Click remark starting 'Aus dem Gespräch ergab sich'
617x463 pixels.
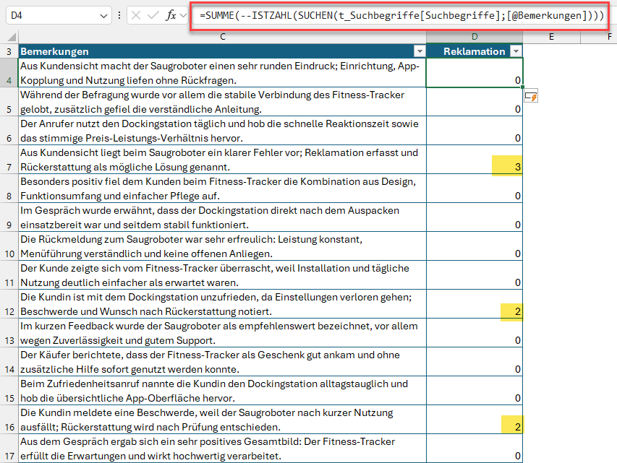(222, 448)
